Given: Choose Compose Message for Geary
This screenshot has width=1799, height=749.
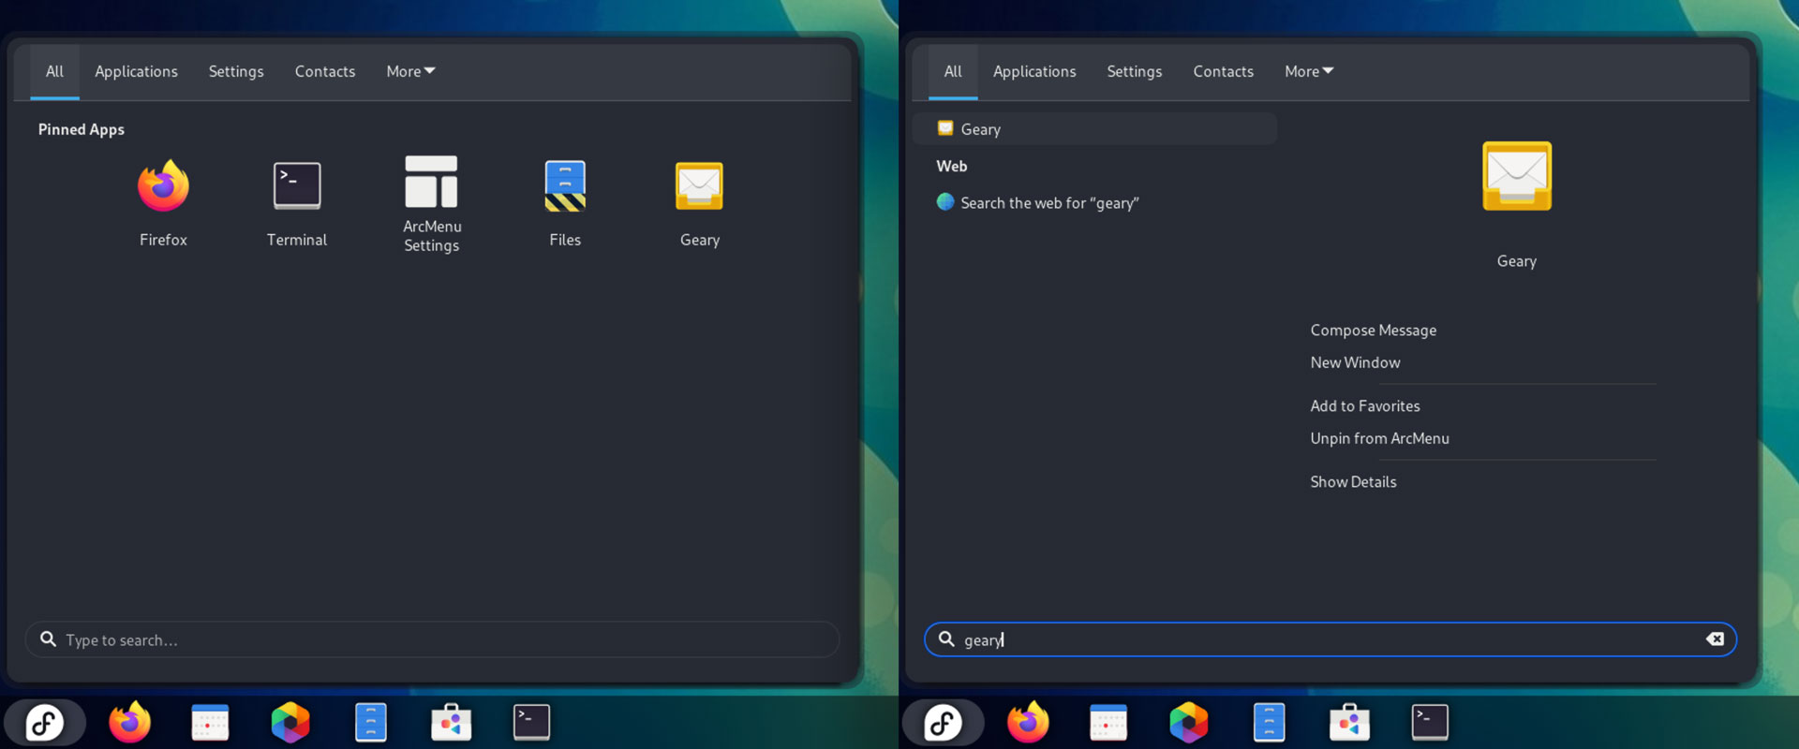Looking at the screenshot, I should 1373,330.
